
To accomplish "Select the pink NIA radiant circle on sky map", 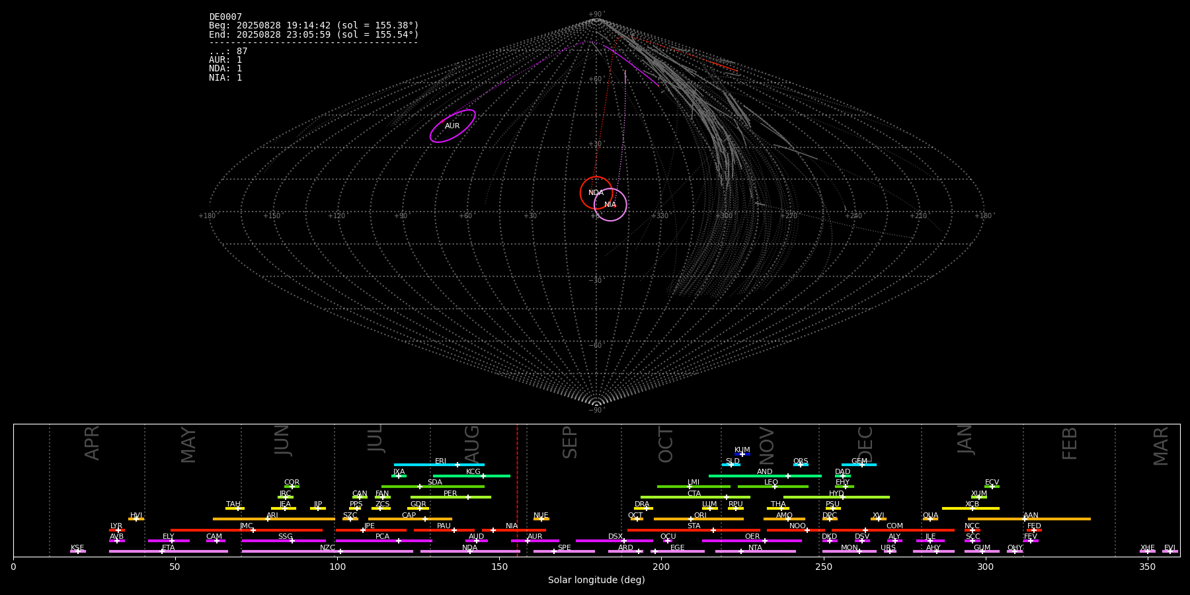I will (x=610, y=204).
